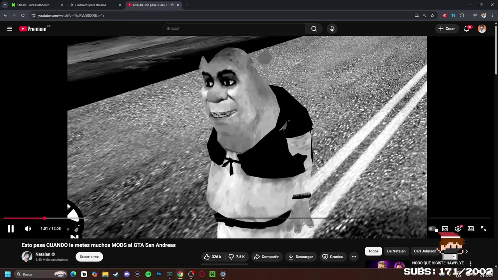
Task: Open the Chrome profile avatar
Action: tap(484, 16)
